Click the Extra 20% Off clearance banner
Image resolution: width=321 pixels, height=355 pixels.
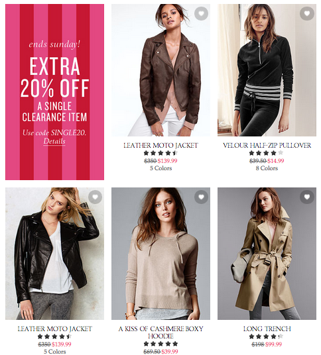tap(54, 92)
